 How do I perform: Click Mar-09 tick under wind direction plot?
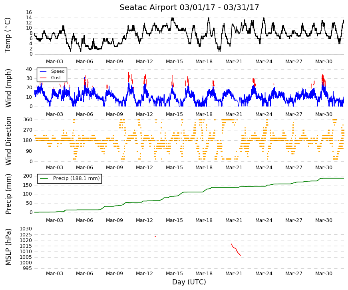[x=114, y=168]
